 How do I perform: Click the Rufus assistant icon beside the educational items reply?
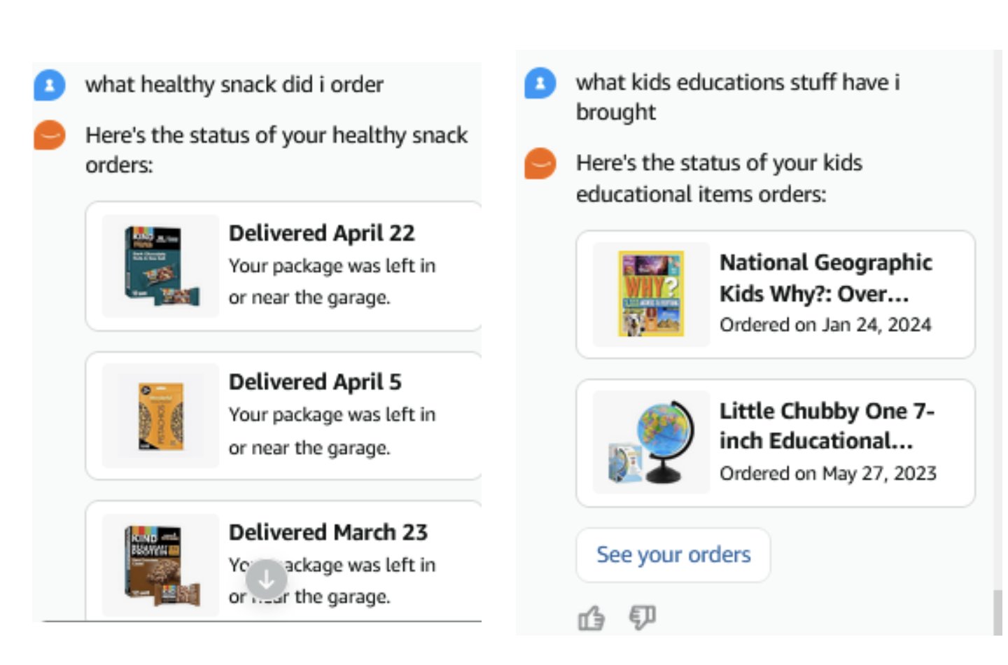[539, 164]
